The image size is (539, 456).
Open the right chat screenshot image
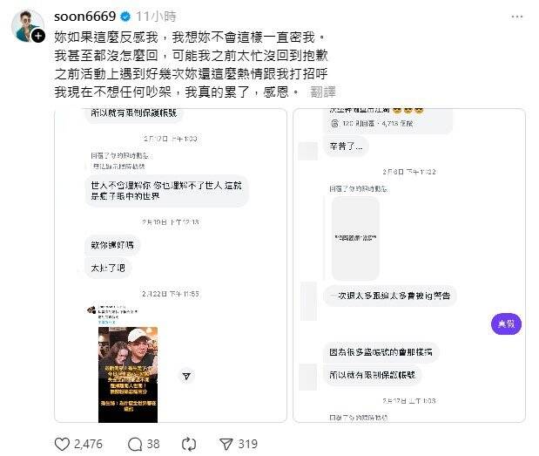(x=409, y=265)
